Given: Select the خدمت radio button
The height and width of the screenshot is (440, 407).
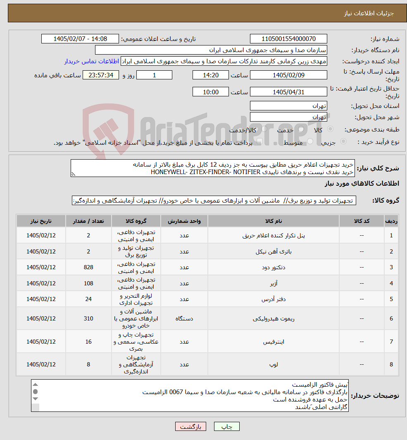Looking at the screenshot, I should 301,129.
